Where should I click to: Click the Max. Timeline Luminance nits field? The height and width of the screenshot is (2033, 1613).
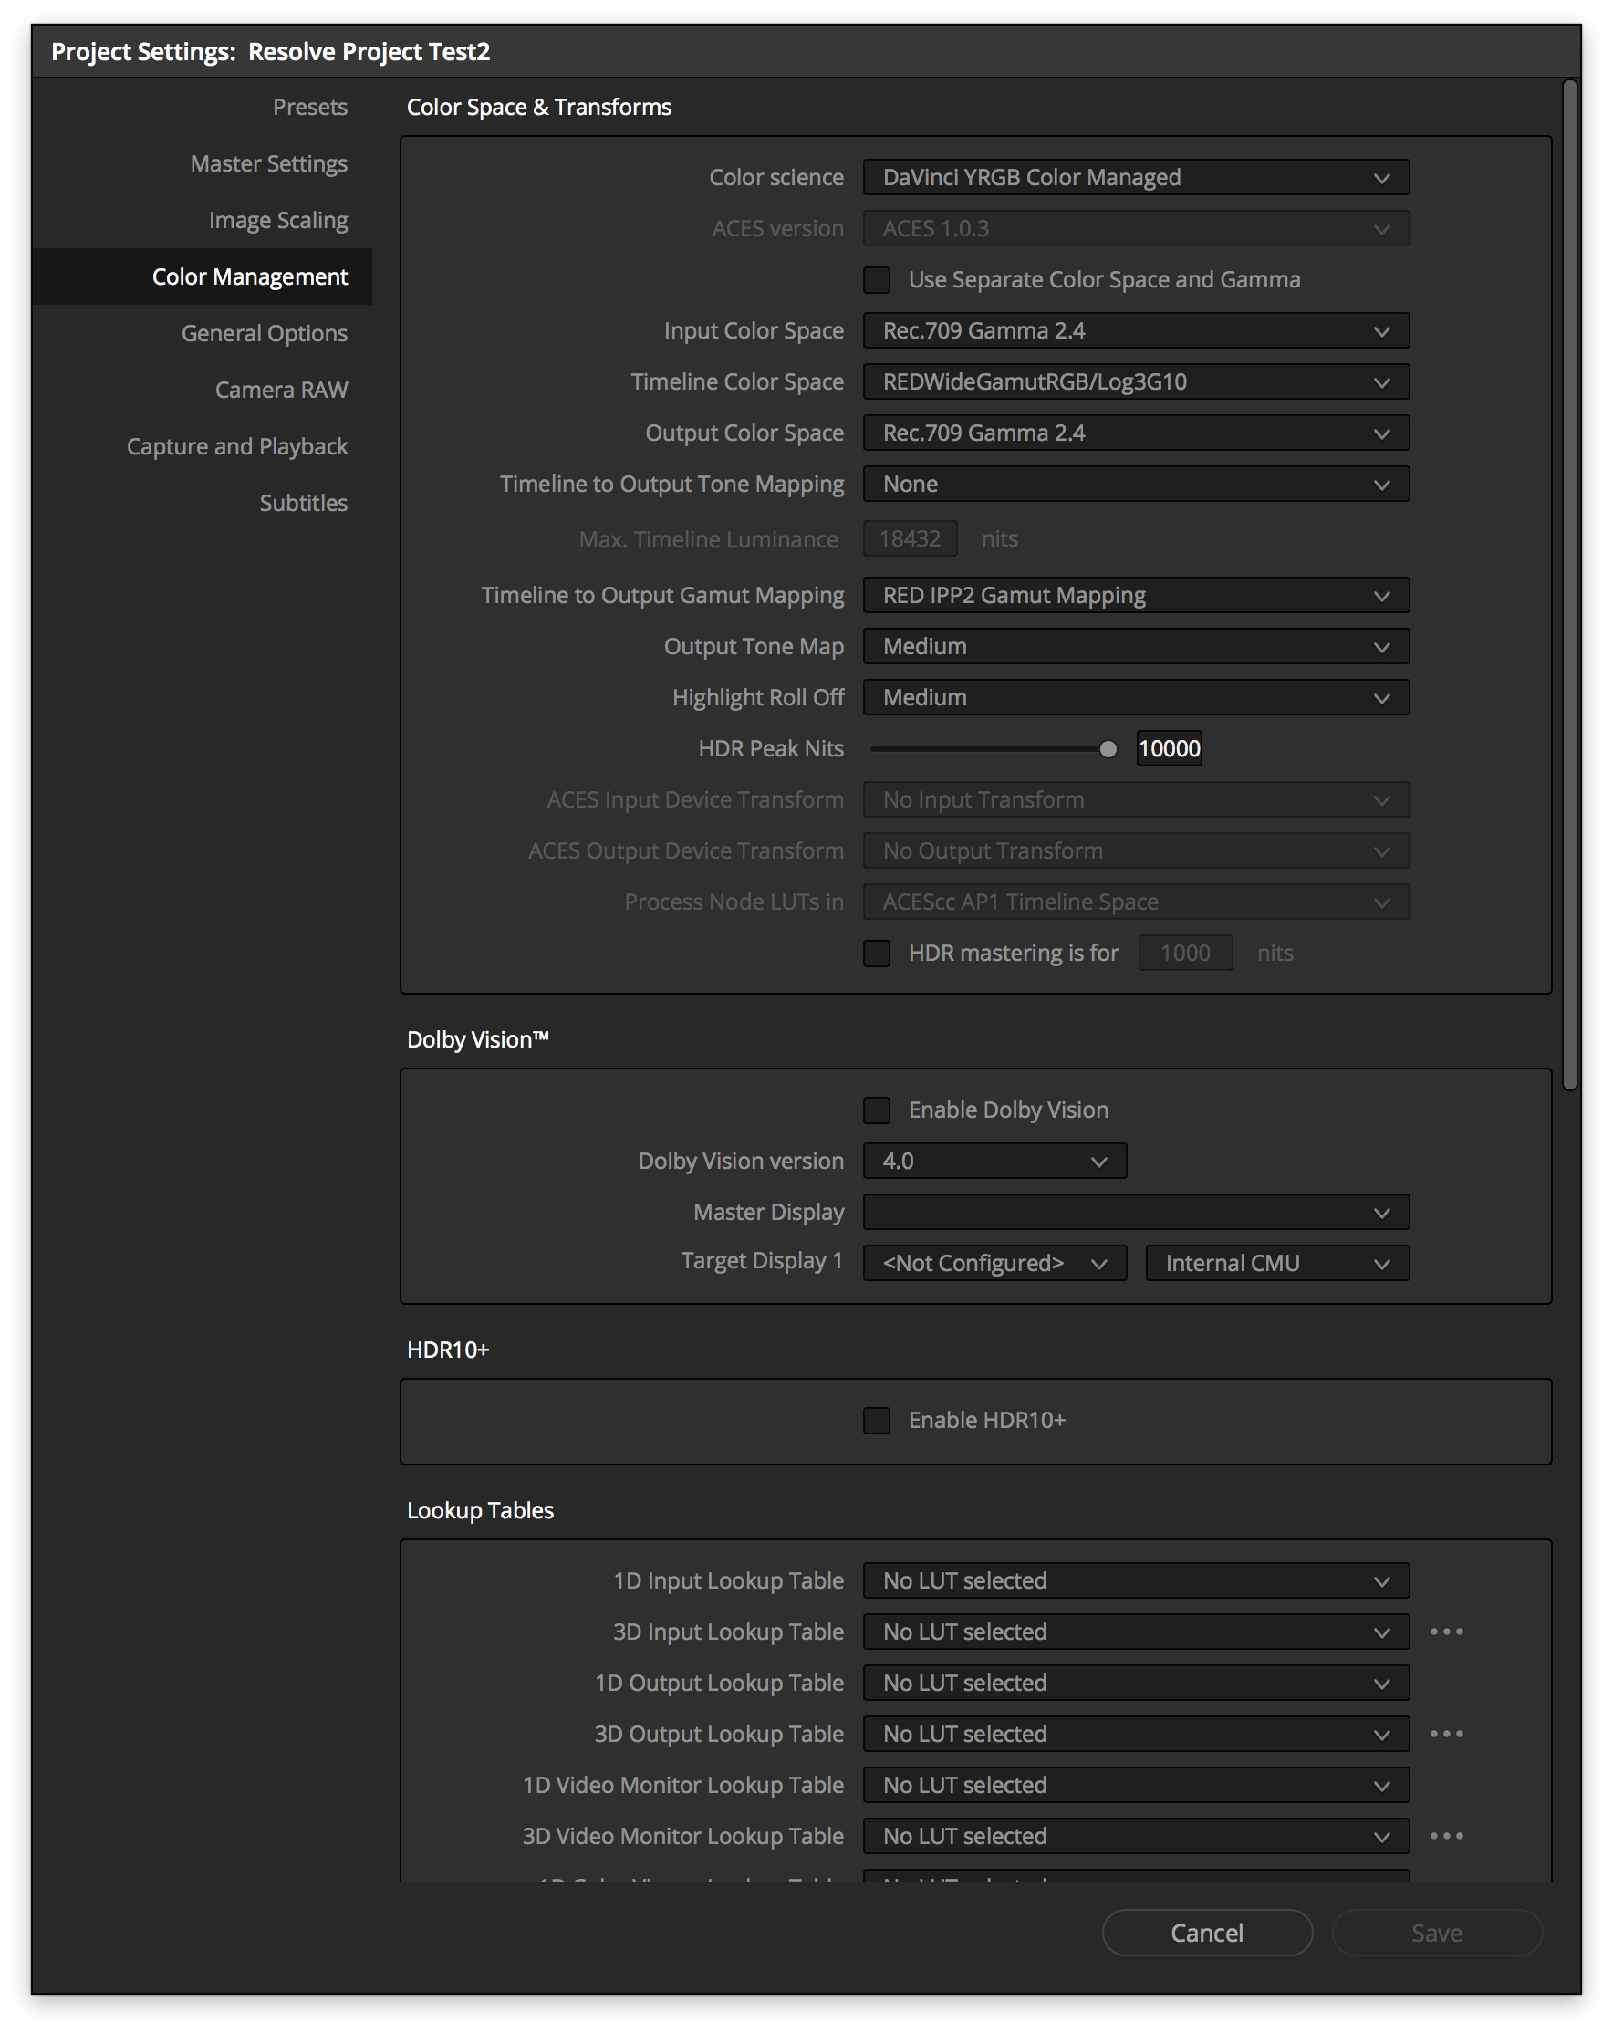(x=910, y=538)
